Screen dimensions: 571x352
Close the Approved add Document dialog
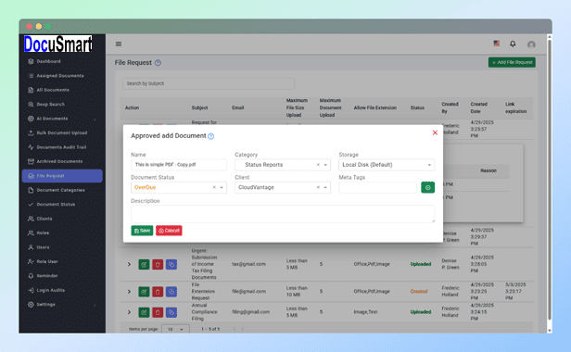click(435, 132)
